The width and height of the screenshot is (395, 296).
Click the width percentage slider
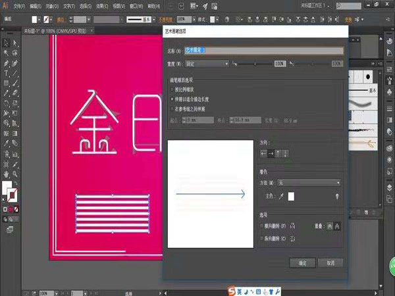click(255, 64)
